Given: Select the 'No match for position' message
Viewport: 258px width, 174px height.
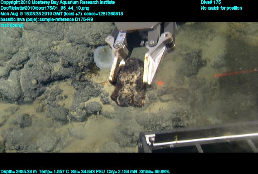Looking at the screenshot, I should pos(221,8).
